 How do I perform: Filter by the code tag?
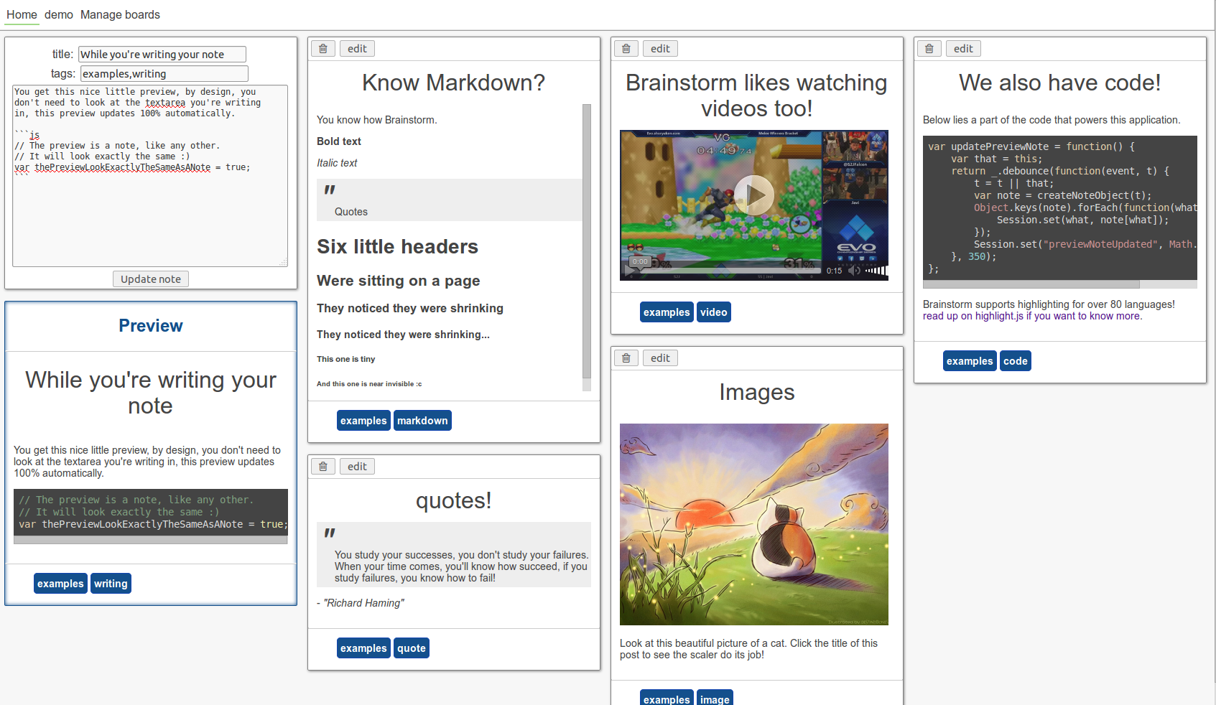pos(1016,361)
